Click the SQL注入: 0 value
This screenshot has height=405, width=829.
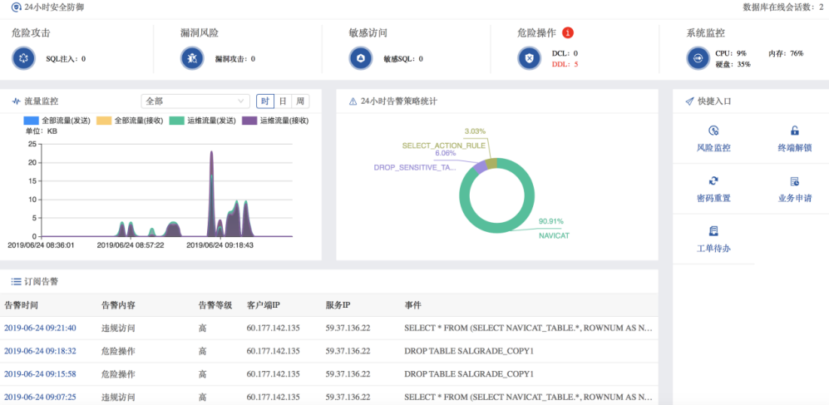pos(66,59)
